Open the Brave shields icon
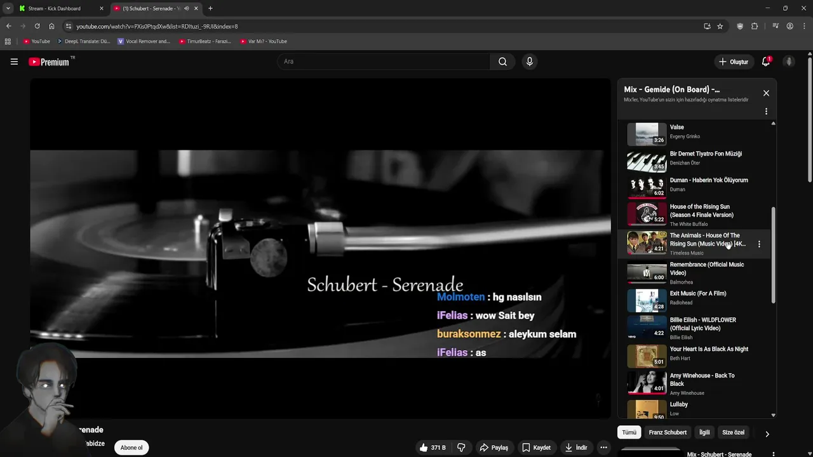813x457 pixels. point(740,26)
